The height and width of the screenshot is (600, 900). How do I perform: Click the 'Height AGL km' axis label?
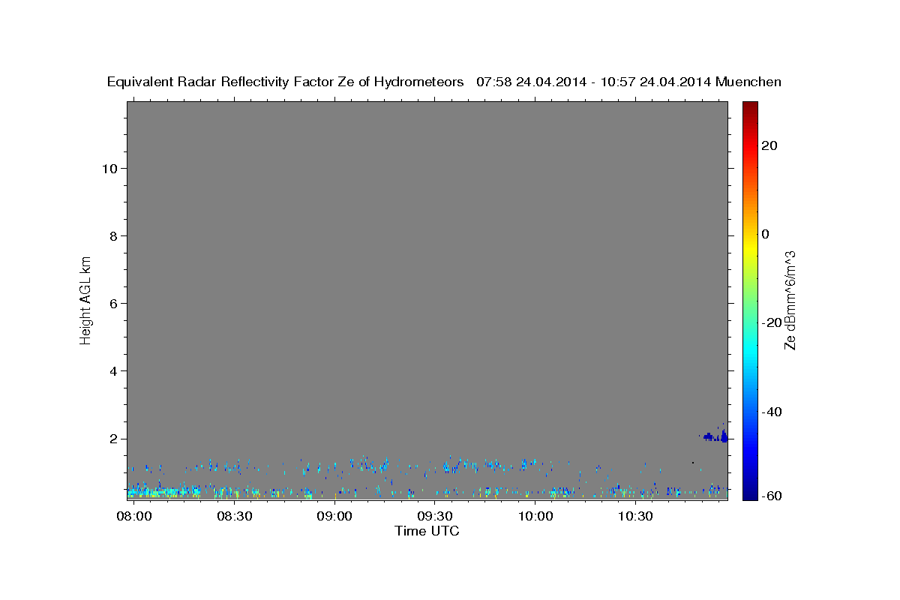pos(85,299)
